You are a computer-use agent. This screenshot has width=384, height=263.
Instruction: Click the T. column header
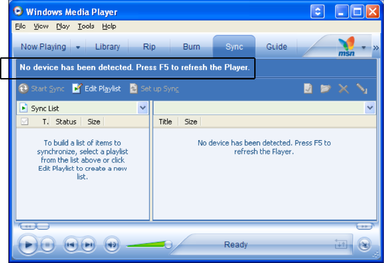click(x=45, y=121)
